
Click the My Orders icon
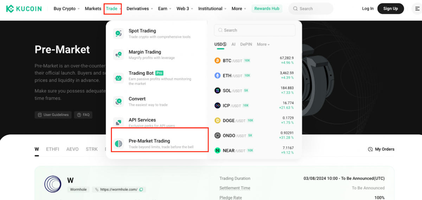370,149
